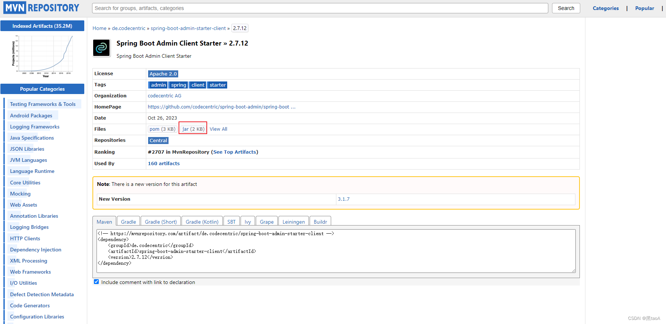Open Logging Bridges category

pos(29,227)
